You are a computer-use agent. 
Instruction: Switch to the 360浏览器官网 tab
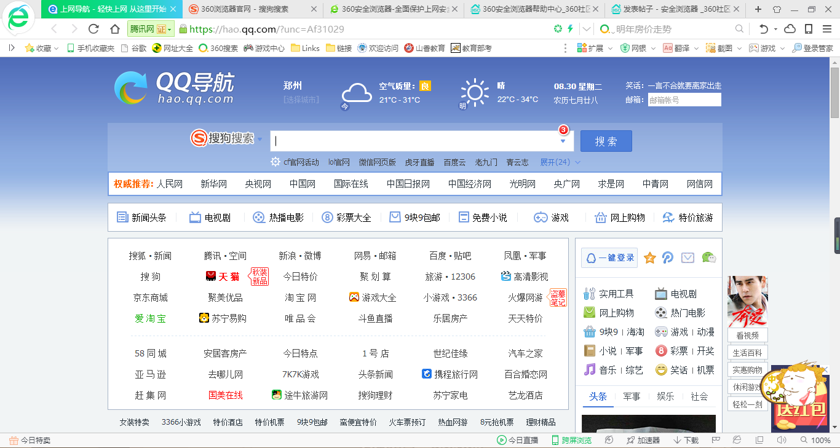(253, 9)
